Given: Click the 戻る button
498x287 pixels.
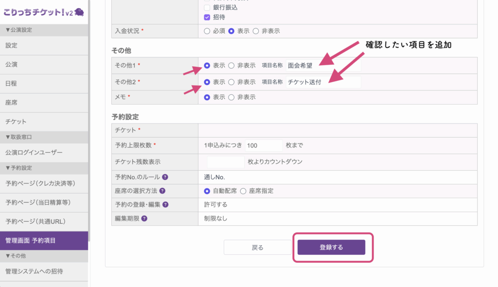Looking at the screenshot, I should tap(257, 247).
